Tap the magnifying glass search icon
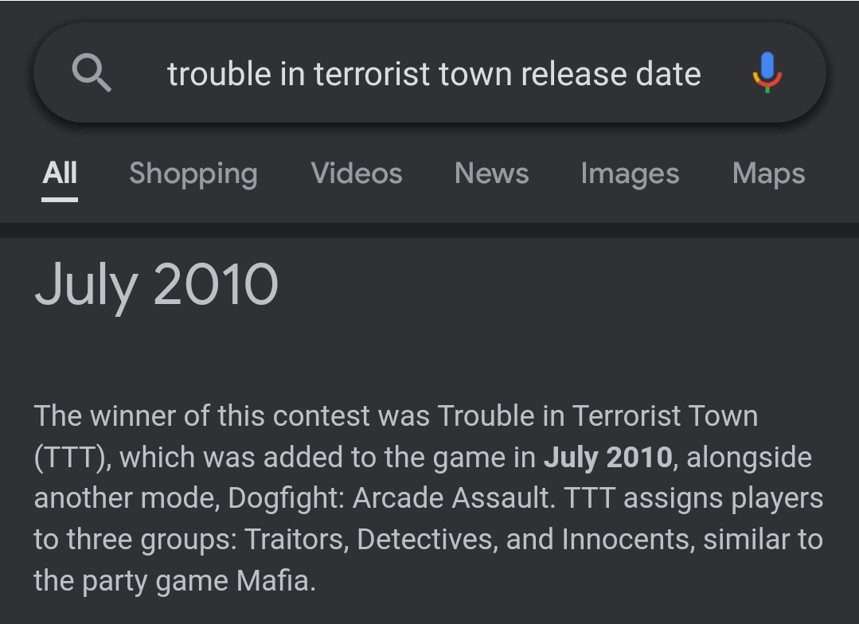This screenshot has height=624, width=859. point(92,74)
